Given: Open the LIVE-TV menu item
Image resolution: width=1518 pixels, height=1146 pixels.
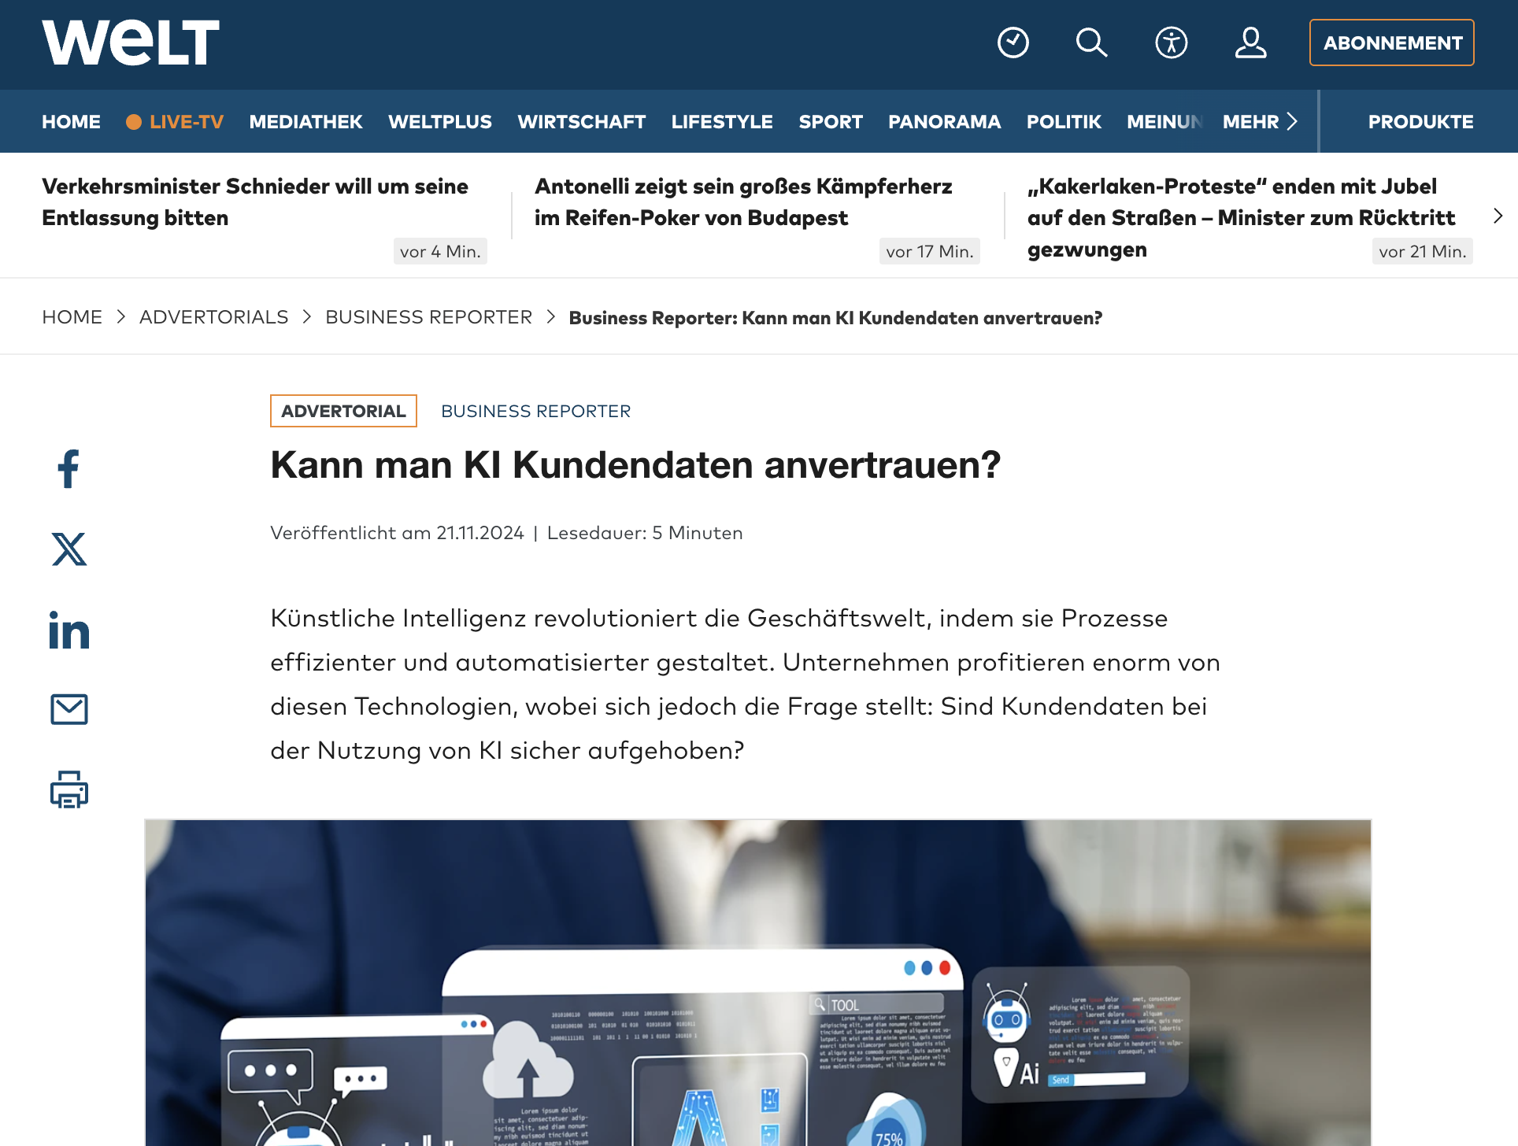Looking at the screenshot, I should click(x=175, y=122).
